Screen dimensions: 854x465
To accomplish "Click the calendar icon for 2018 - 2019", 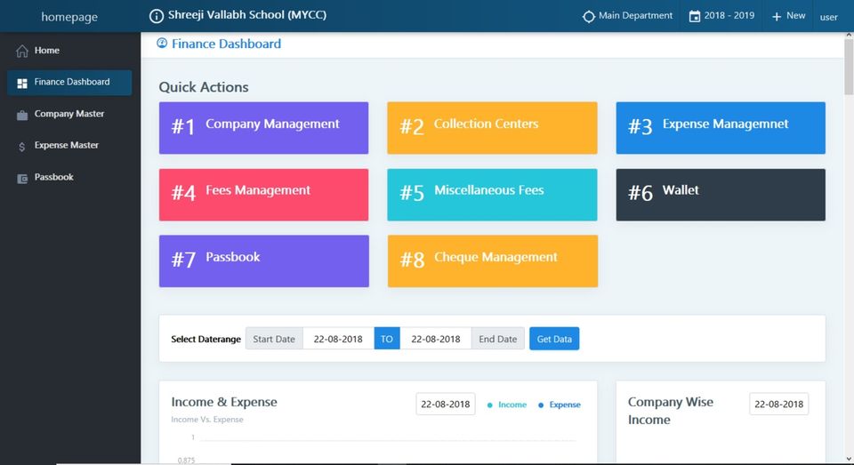I will (695, 16).
